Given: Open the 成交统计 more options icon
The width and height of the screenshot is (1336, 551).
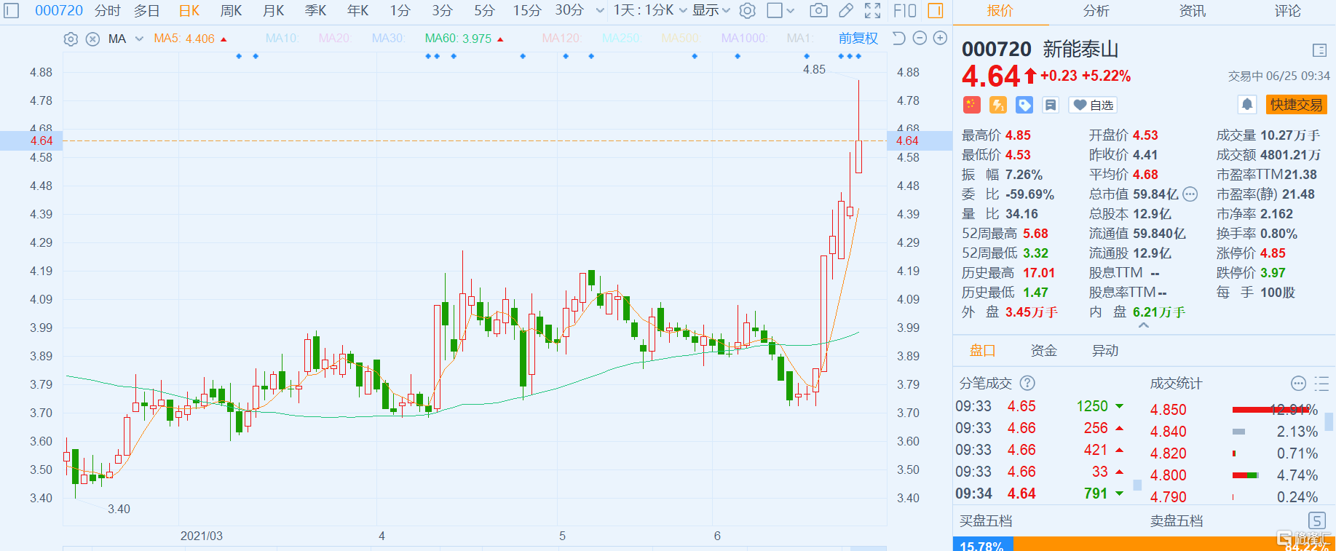Looking at the screenshot, I should (x=1298, y=384).
